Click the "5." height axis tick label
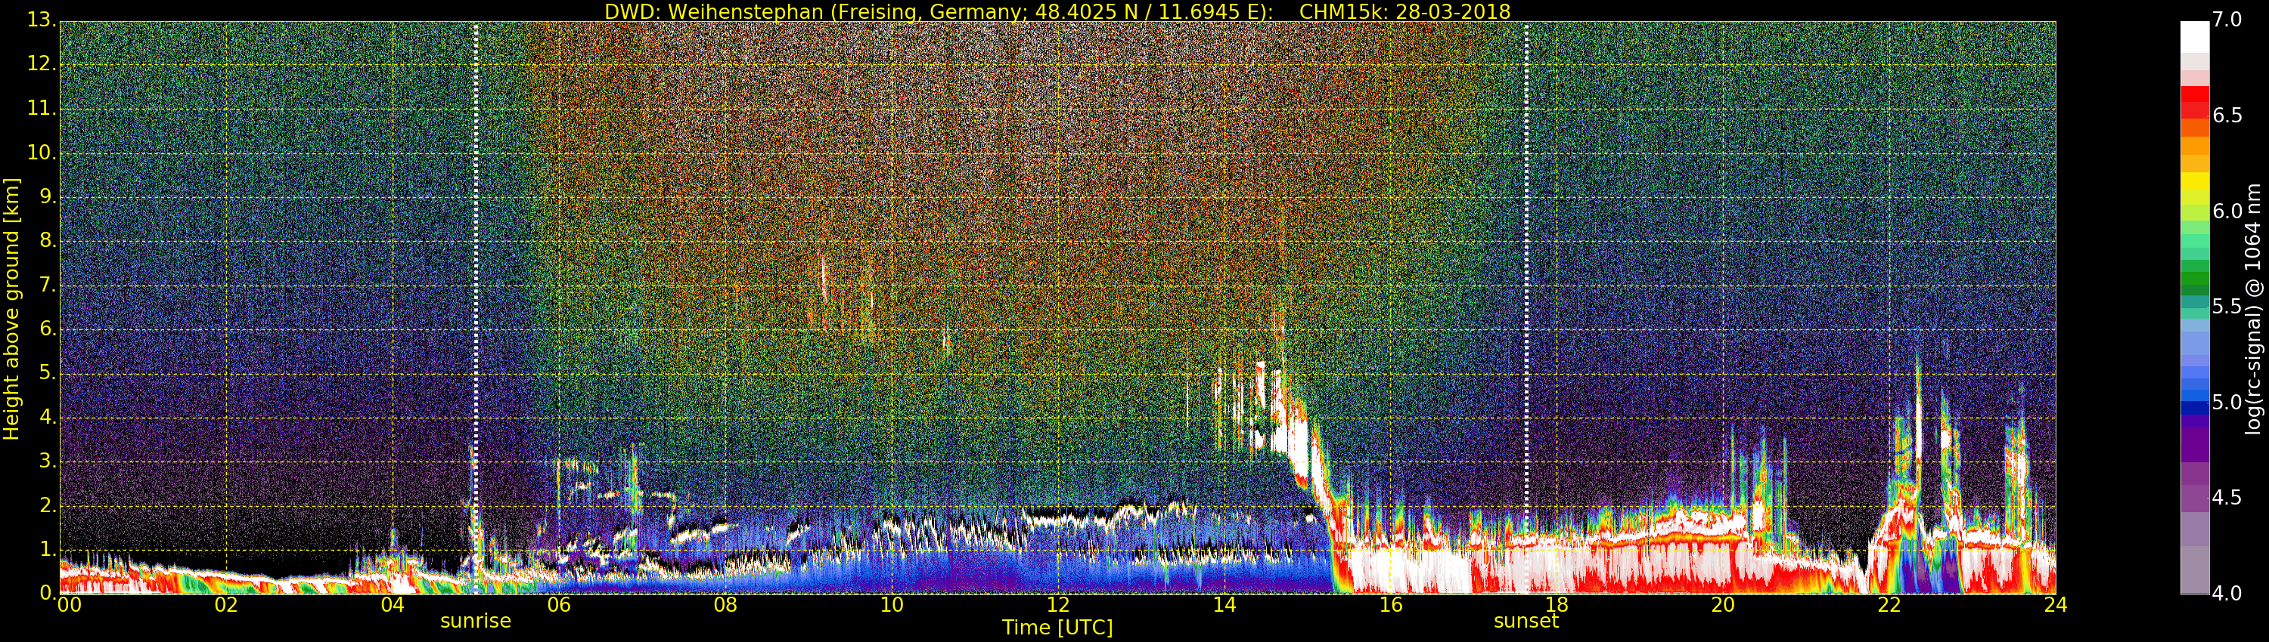This screenshot has width=2269, height=642. pyautogui.click(x=47, y=373)
